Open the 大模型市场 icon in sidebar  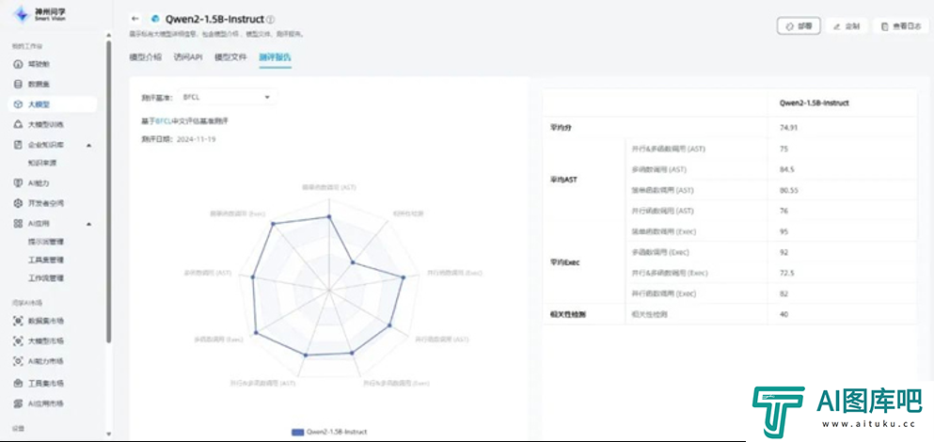coord(18,341)
